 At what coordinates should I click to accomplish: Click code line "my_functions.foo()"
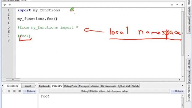point(37,19)
